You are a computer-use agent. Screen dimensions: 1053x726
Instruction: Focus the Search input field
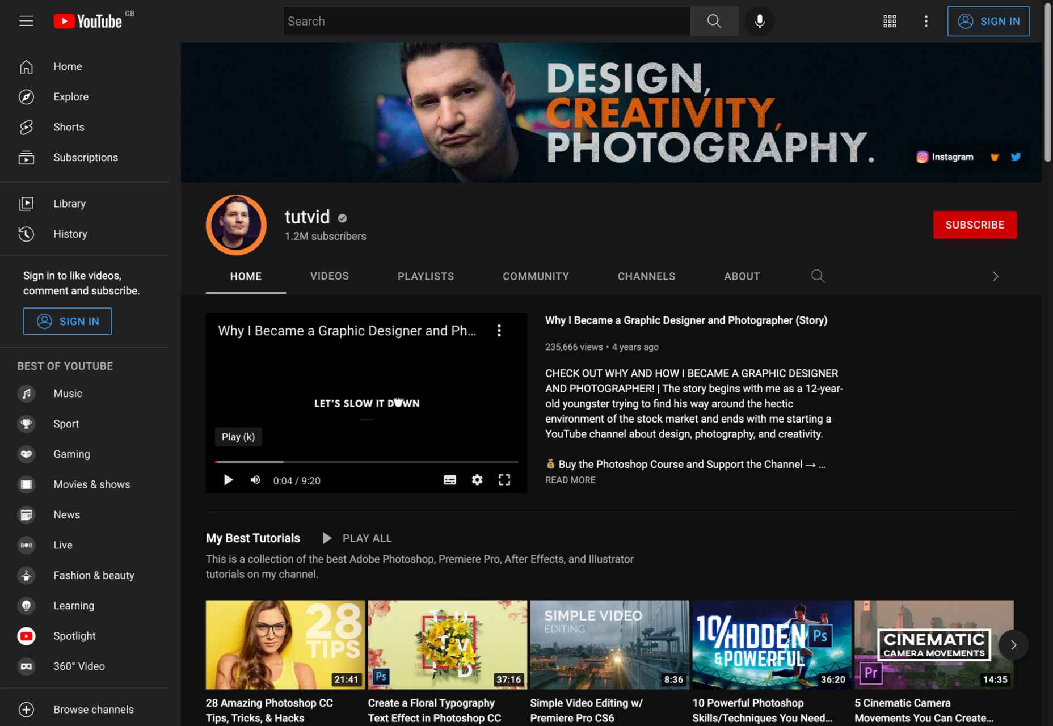(x=487, y=21)
